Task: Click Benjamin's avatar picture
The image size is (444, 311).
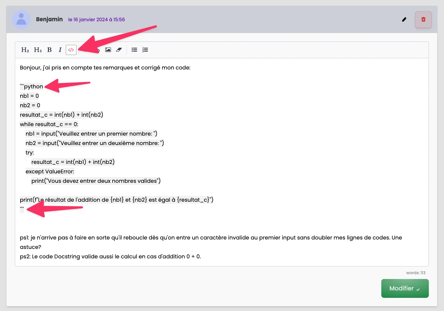Action: [x=21, y=20]
